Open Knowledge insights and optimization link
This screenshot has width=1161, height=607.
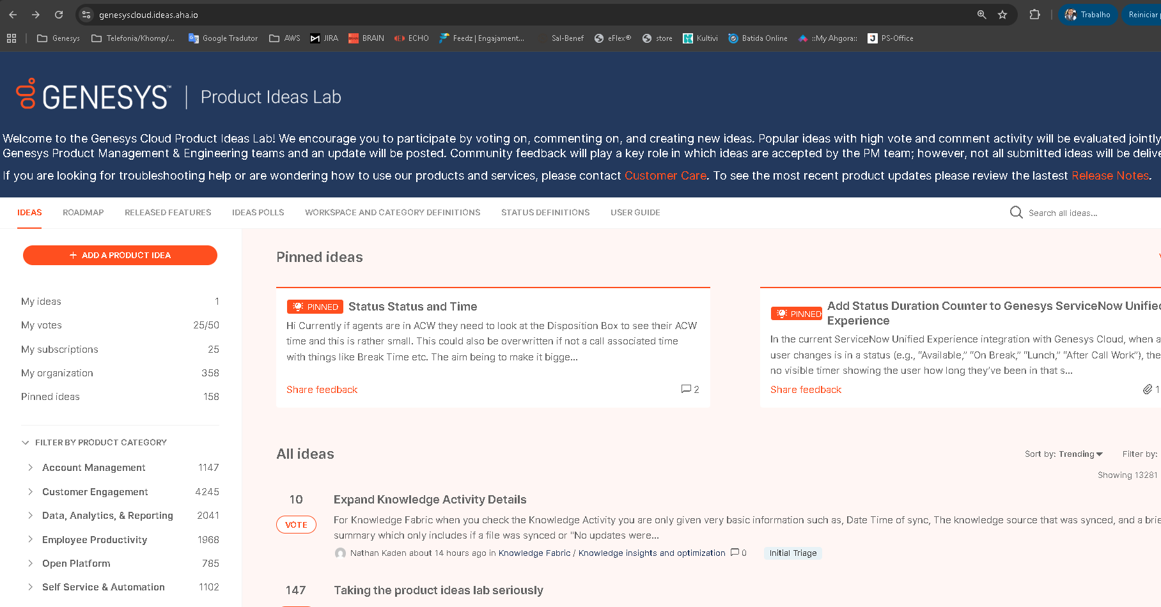pyautogui.click(x=652, y=553)
